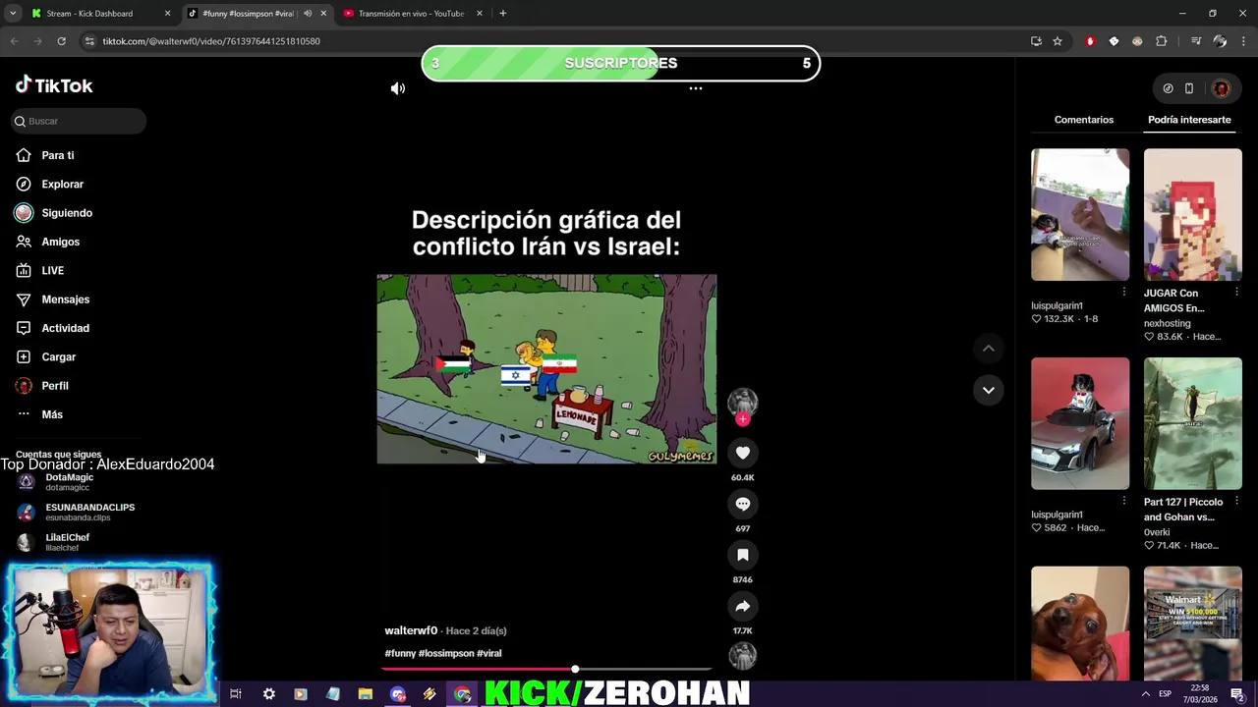Open Amigos in sidebar

coord(60,242)
